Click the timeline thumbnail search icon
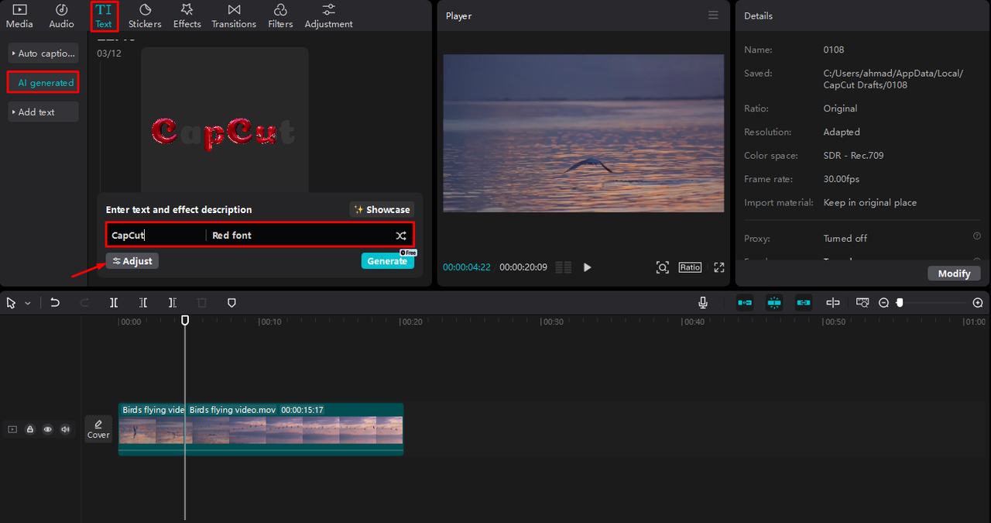Screen dimensions: 991x523 862,303
